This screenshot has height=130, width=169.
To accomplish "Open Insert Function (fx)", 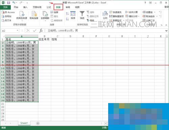I will [41, 30].
